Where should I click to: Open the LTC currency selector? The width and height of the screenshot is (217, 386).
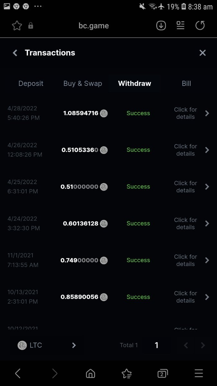pyautogui.click(x=47, y=345)
